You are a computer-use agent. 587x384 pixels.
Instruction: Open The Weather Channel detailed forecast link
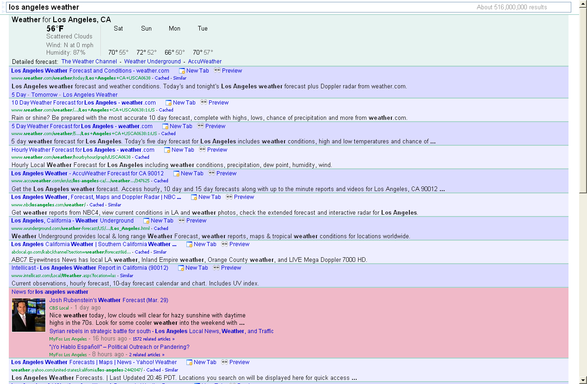[x=89, y=62]
